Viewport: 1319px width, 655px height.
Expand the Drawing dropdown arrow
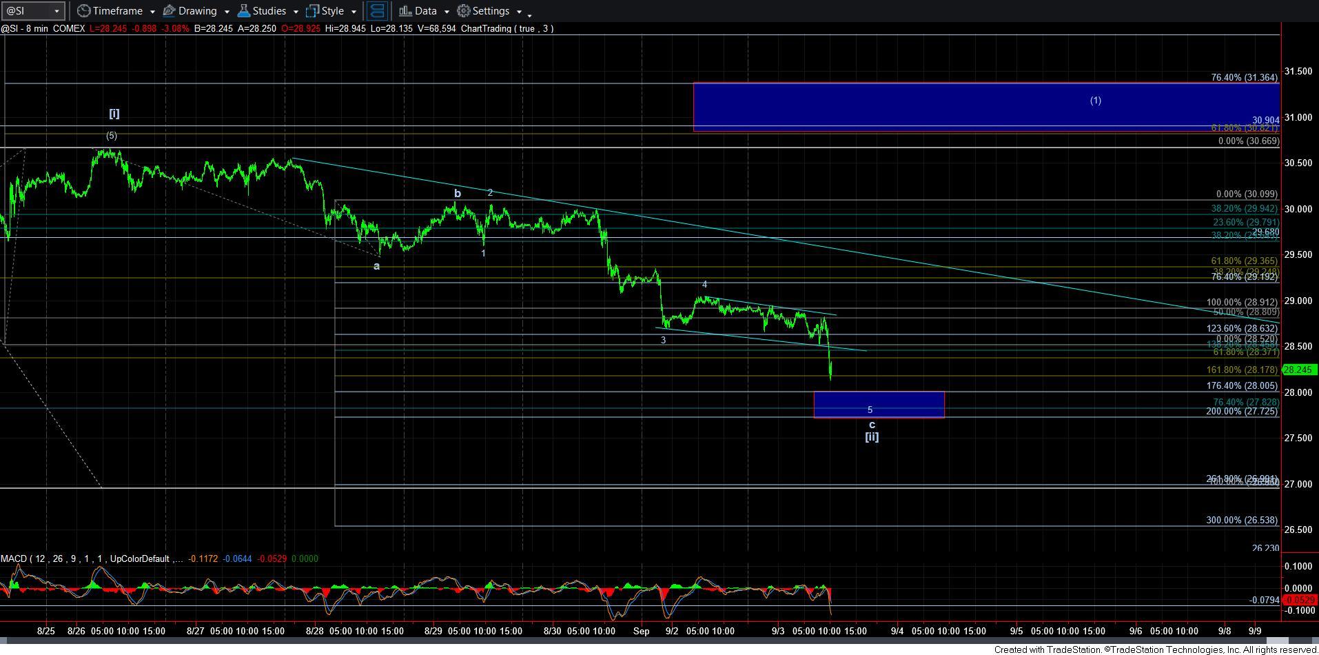pos(226,12)
